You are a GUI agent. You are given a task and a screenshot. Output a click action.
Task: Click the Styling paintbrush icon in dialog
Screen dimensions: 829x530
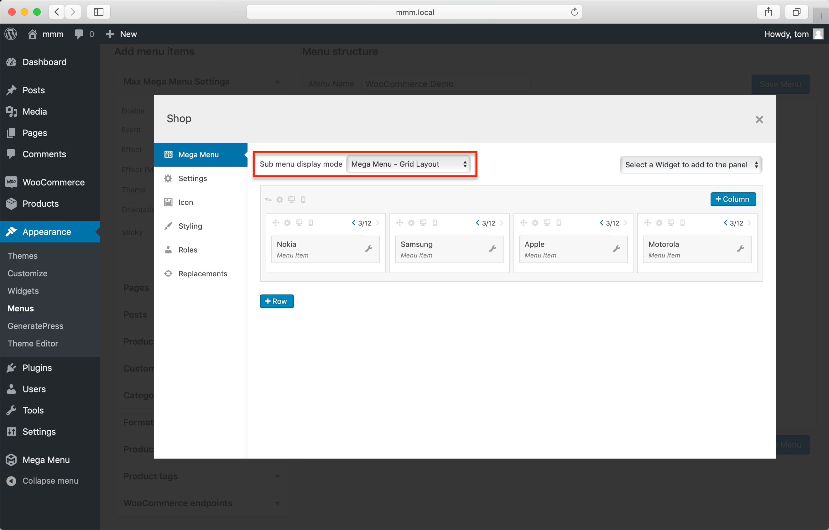(169, 226)
